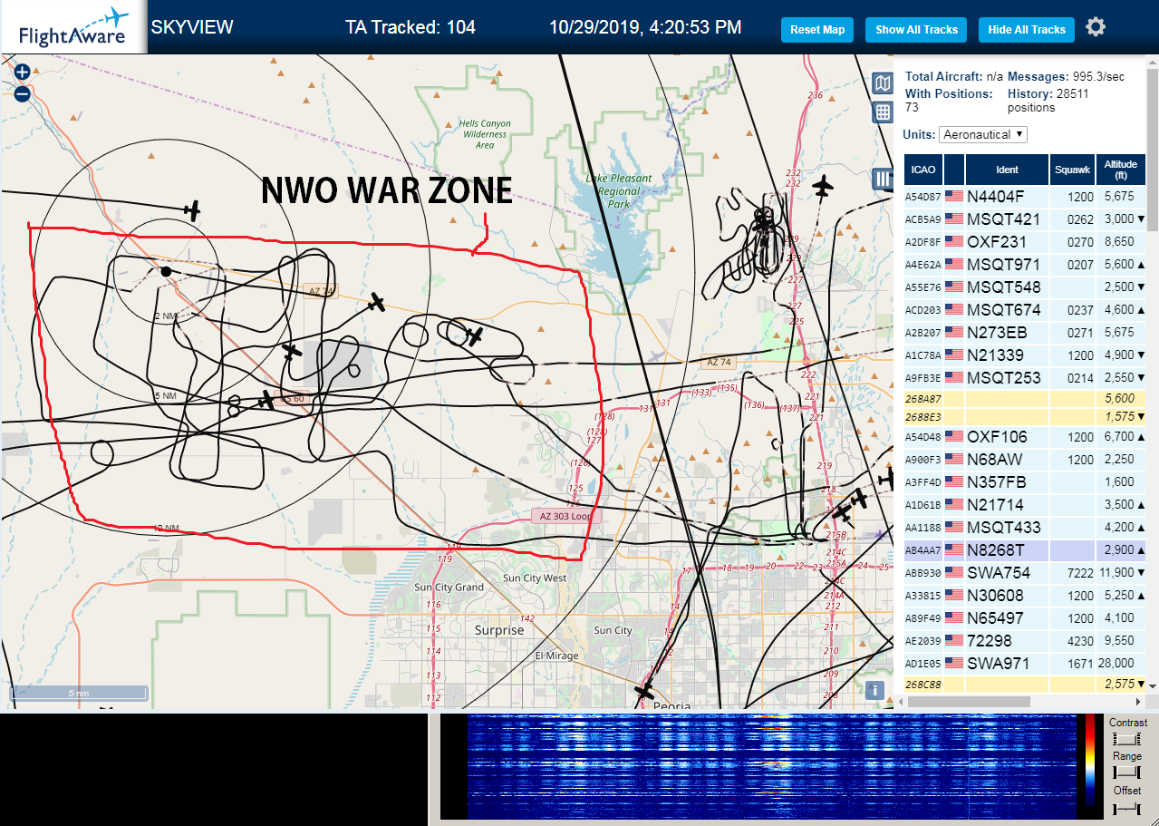Sort table by Ident column
The width and height of the screenshot is (1159, 826).
[1007, 170]
